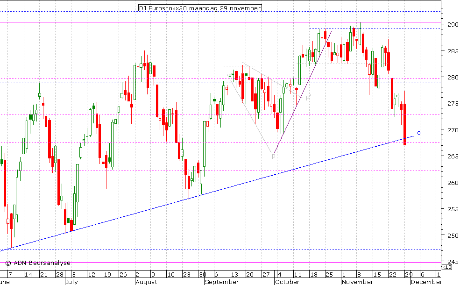This screenshot has height=285, width=460.
Task: Select the December month label
Action: pyautogui.click(x=426, y=282)
